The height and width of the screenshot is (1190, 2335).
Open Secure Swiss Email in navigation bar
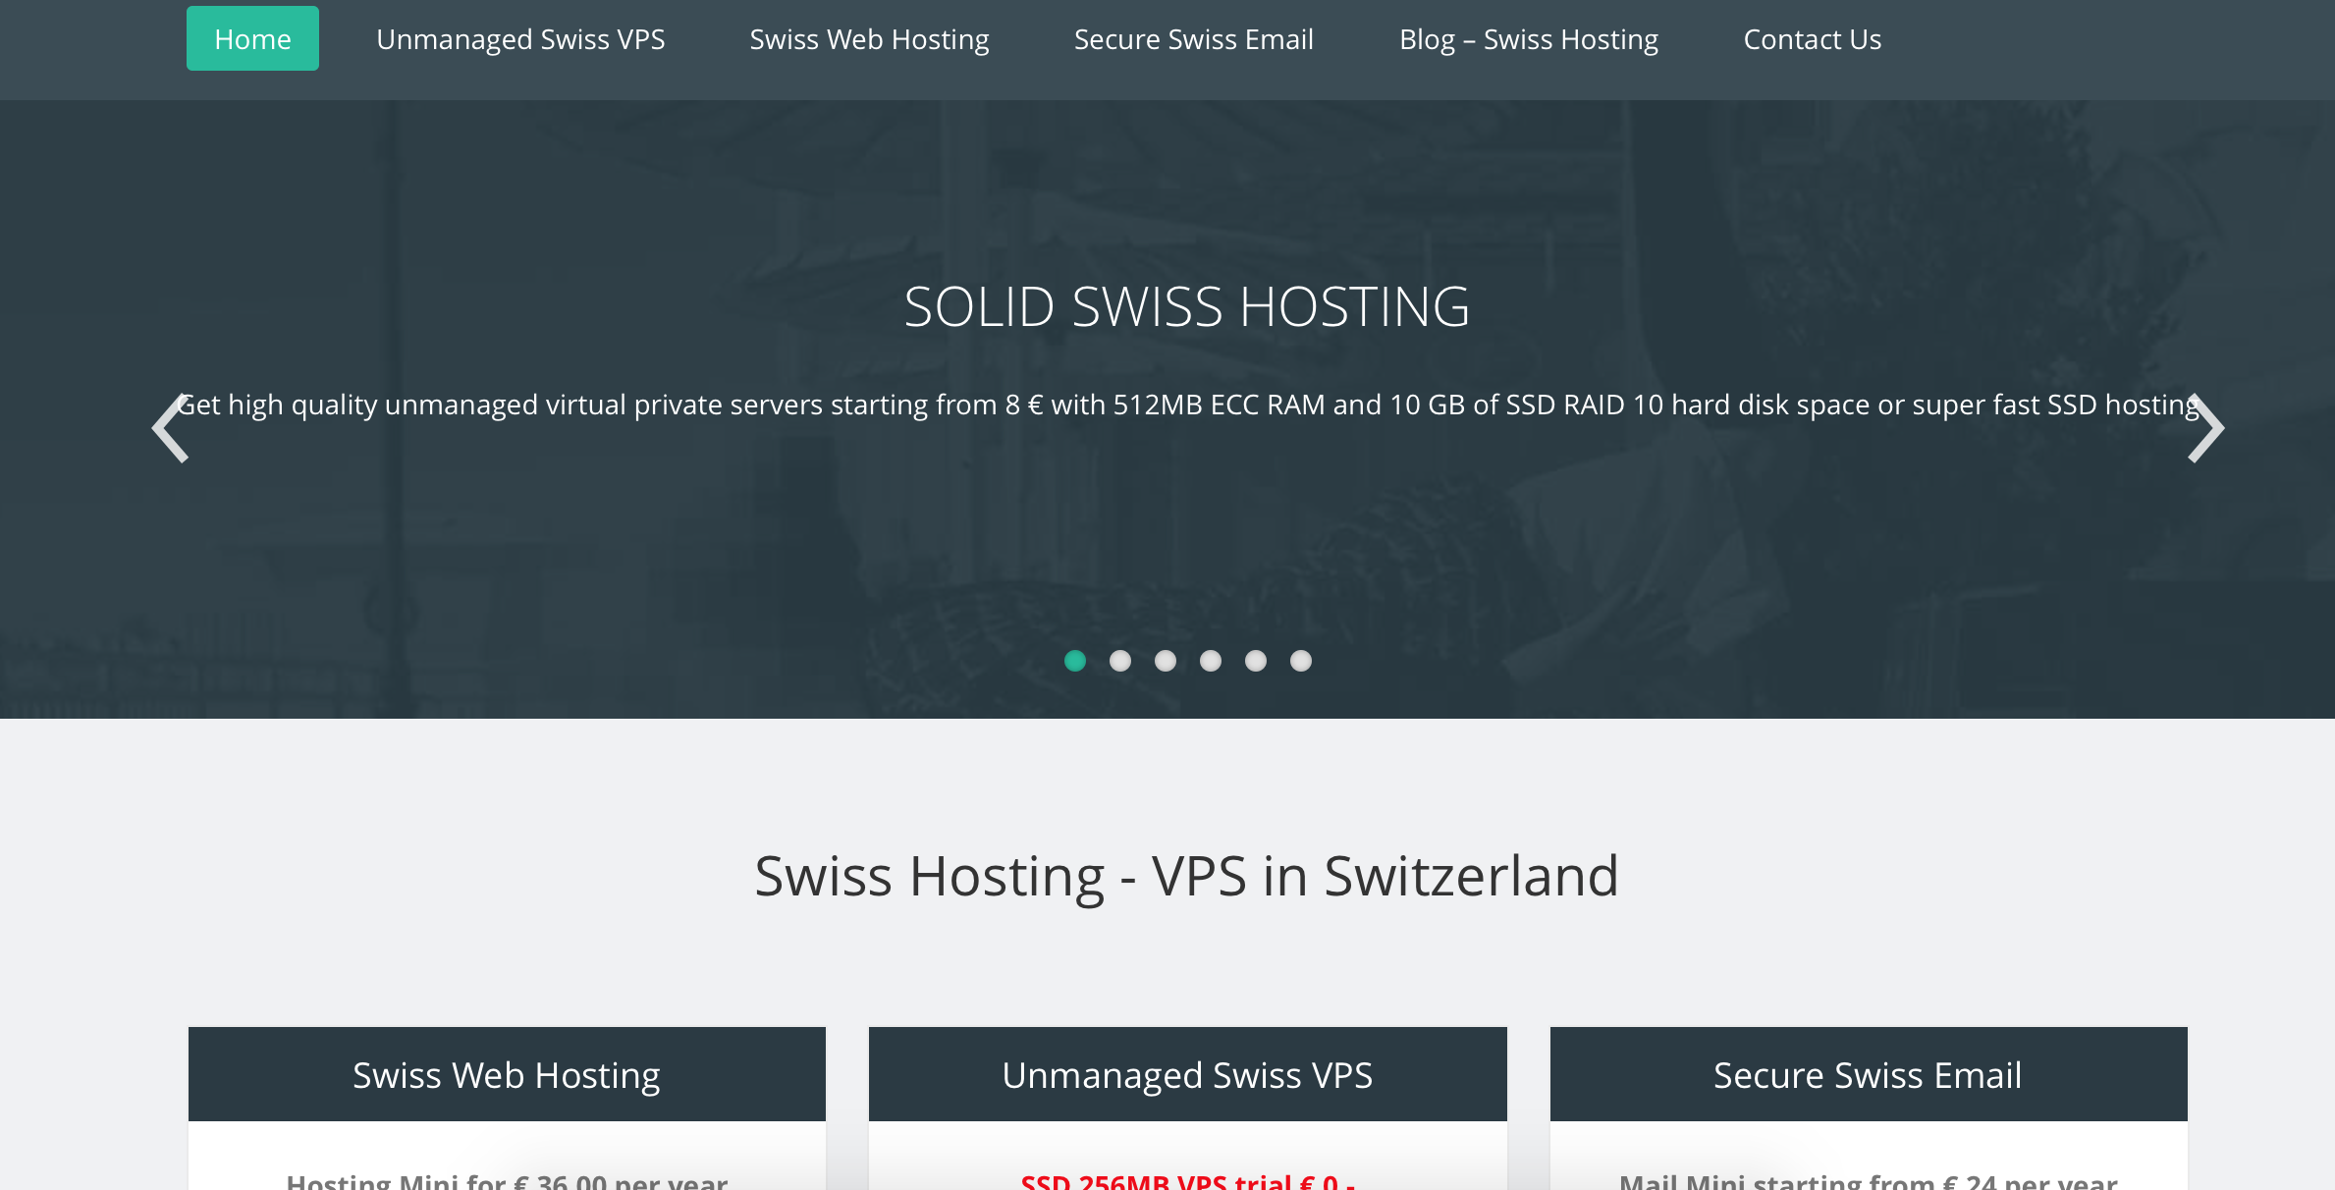[1193, 39]
